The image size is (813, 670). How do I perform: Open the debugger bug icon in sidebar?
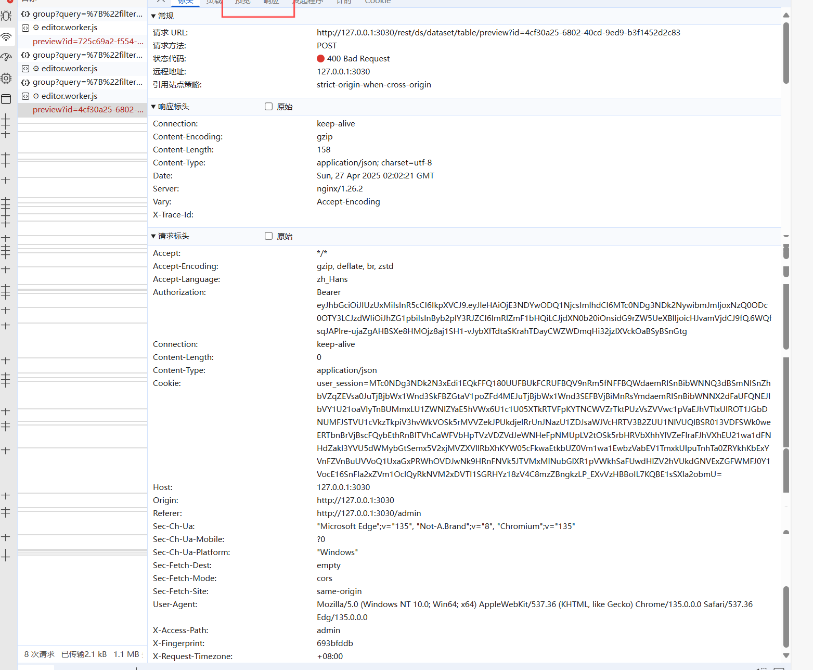6,16
